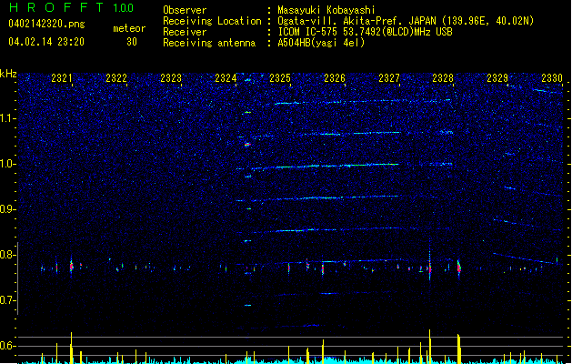Click the 2324 time marker

tap(226, 78)
